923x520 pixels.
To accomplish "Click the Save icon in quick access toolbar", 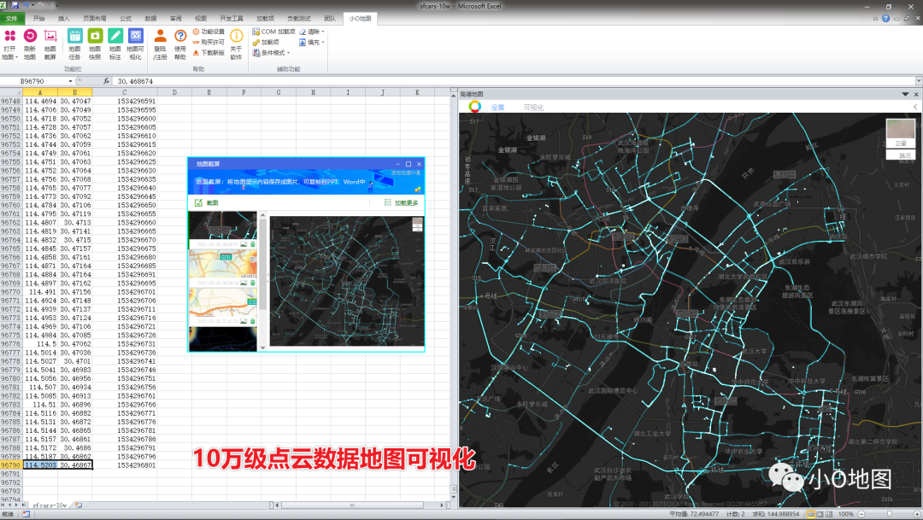I will 15,5.
